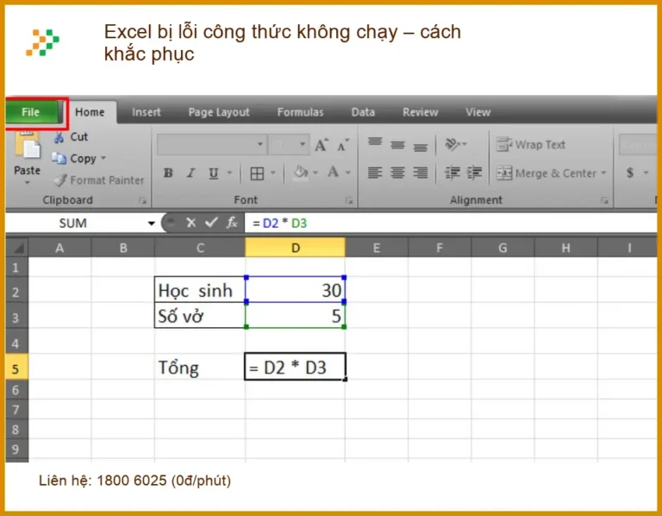Viewport: 662px width, 516px height.
Task: Open the Name Box dropdown arrow
Action: (x=151, y=223)
